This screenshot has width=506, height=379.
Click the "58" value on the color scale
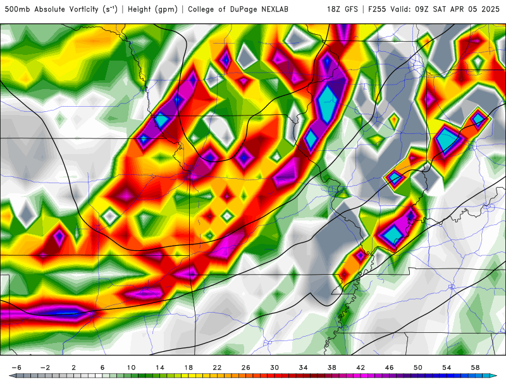[x=475, y=368]
